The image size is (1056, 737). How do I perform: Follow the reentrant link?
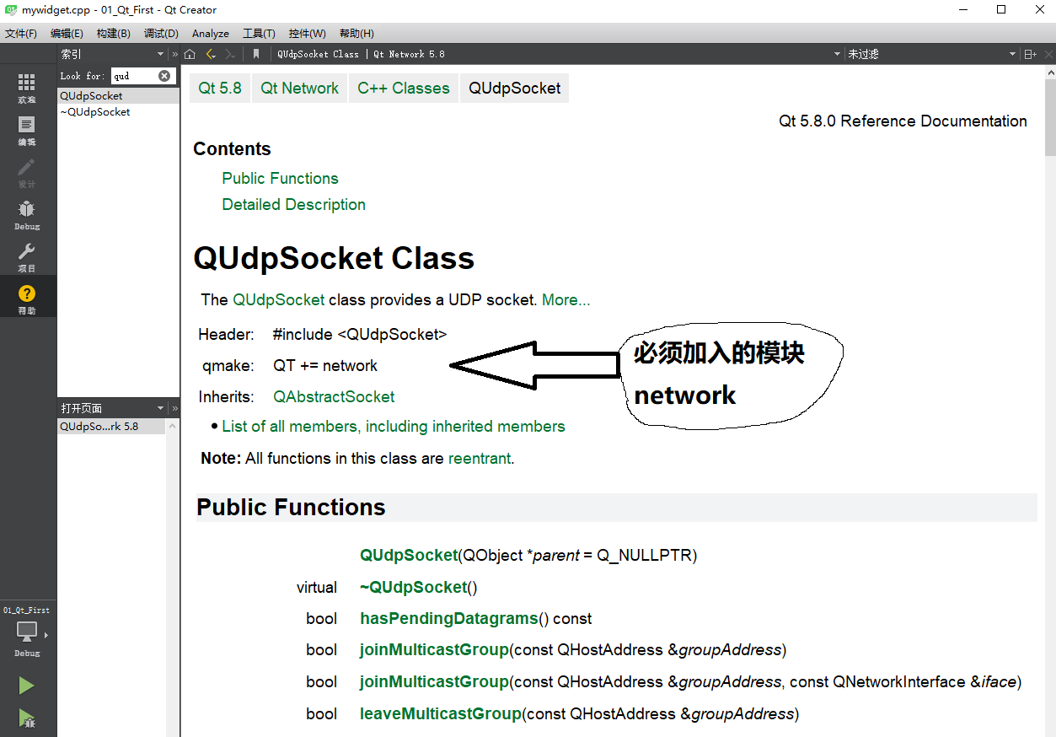[480, 459]
